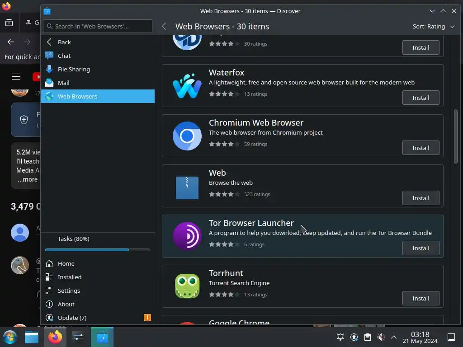This screenshot has width=463, height=347.
Task: Click the Tasks (80%) progress bar
Action: 98,250
